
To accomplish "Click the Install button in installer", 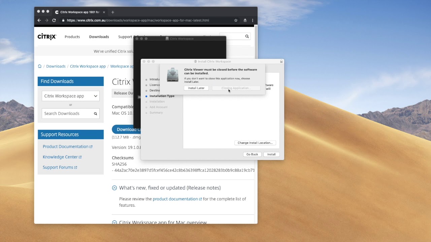I will [271, 154].
